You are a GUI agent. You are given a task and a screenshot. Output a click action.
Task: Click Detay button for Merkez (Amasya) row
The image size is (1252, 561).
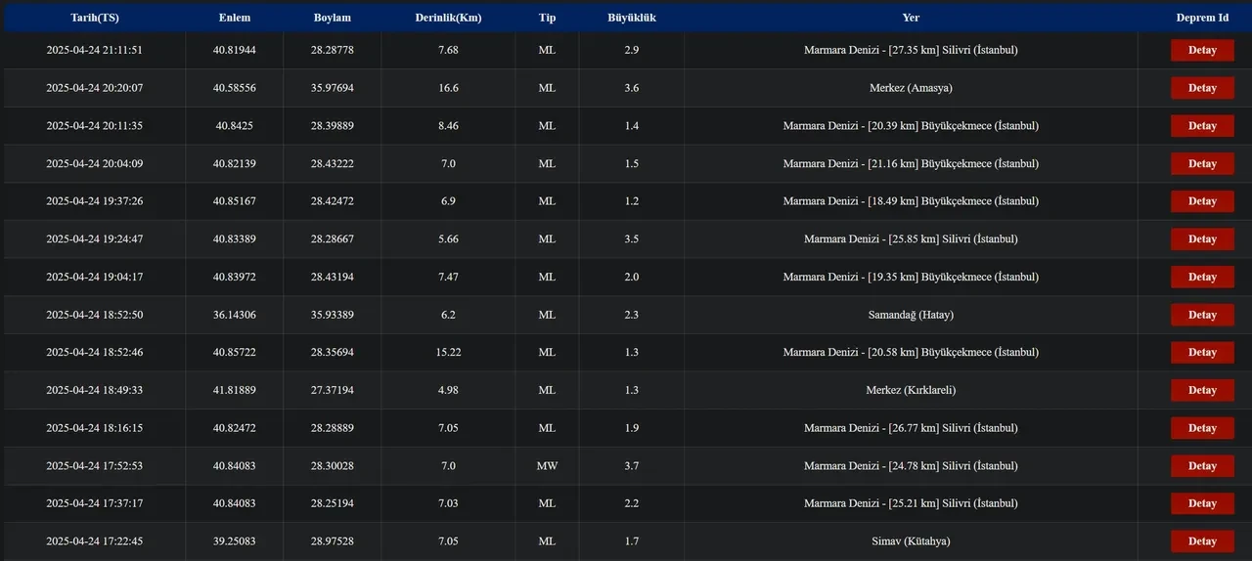coord(1202,88)
